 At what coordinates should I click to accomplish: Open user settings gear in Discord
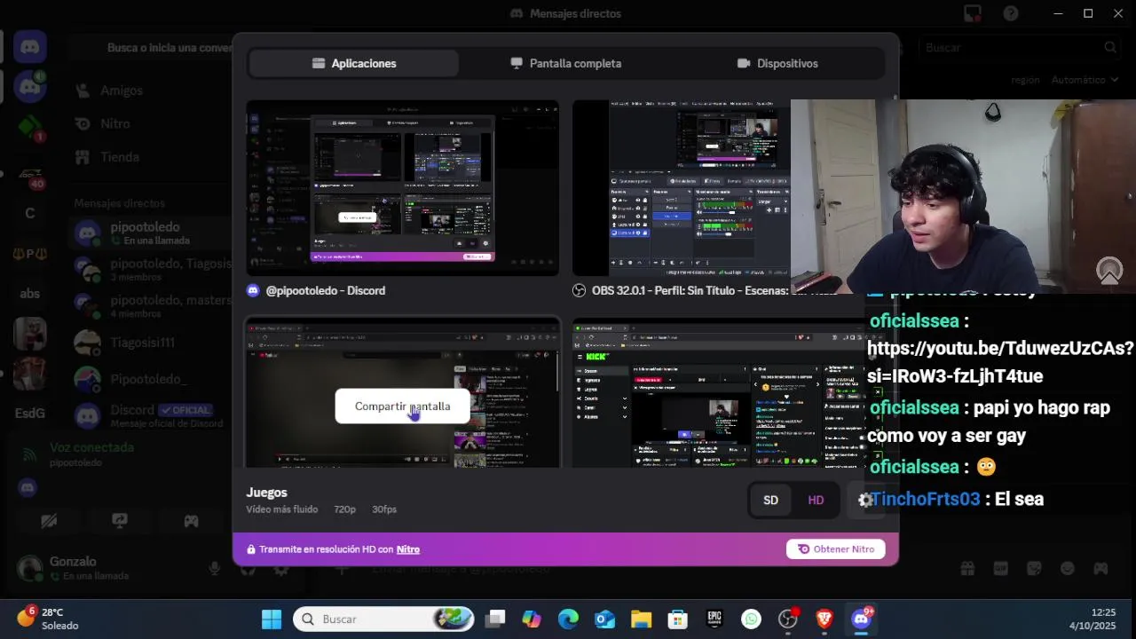click(281, 568)
